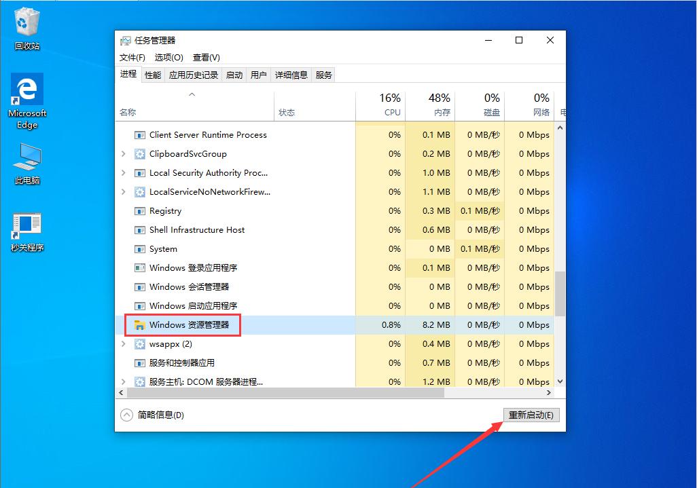Image resolution: width=697 pixels, height=488 pixels.
Task: Collapse to 简略信息 view arrow
Action: [x=126, y=415]
